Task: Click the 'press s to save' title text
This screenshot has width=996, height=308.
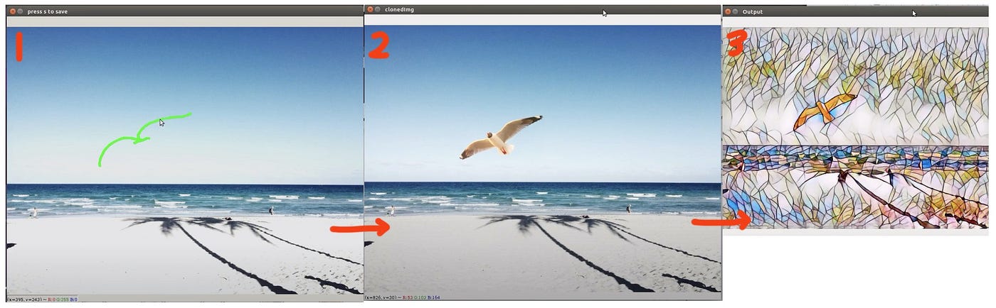Action: click(x=48, y=11)
